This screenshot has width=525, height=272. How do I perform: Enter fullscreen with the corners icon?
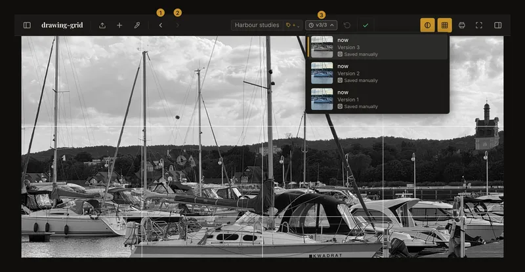point(479,26)
